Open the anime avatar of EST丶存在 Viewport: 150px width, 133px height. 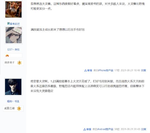(x=14, y=35)
